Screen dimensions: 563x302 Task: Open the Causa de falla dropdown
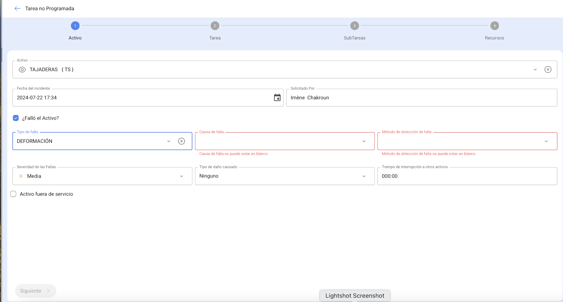(x=364, y=141)
